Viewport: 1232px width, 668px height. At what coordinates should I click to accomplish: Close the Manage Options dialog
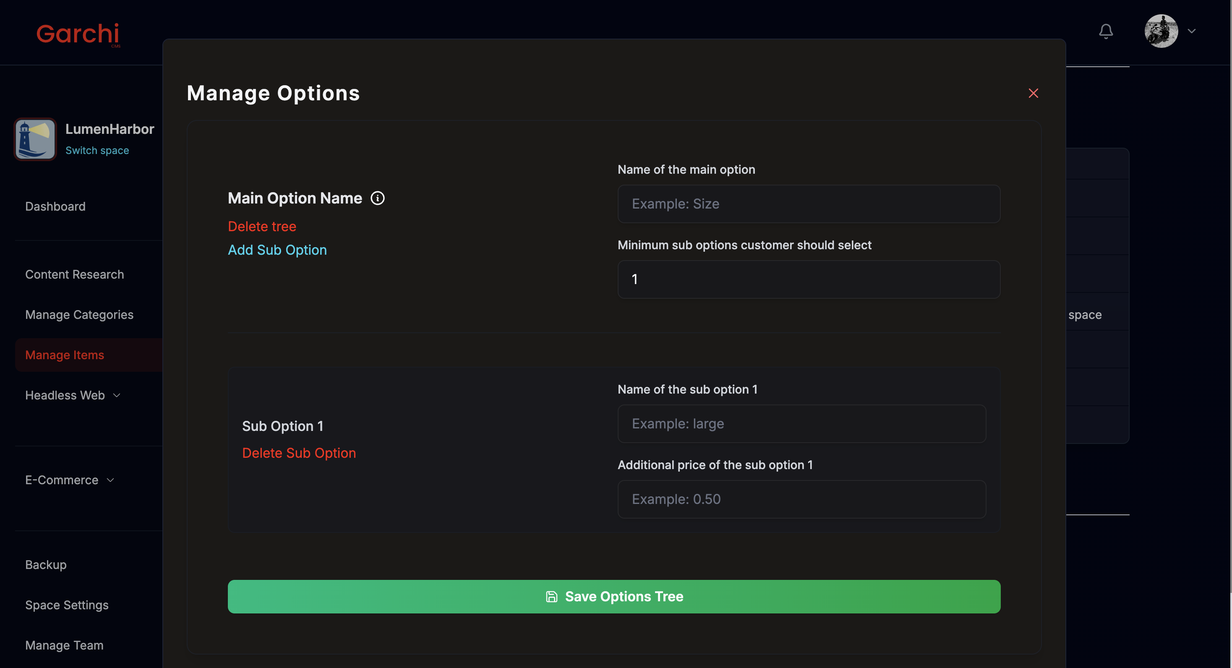pyautogui.click(x=1033, y=93)
